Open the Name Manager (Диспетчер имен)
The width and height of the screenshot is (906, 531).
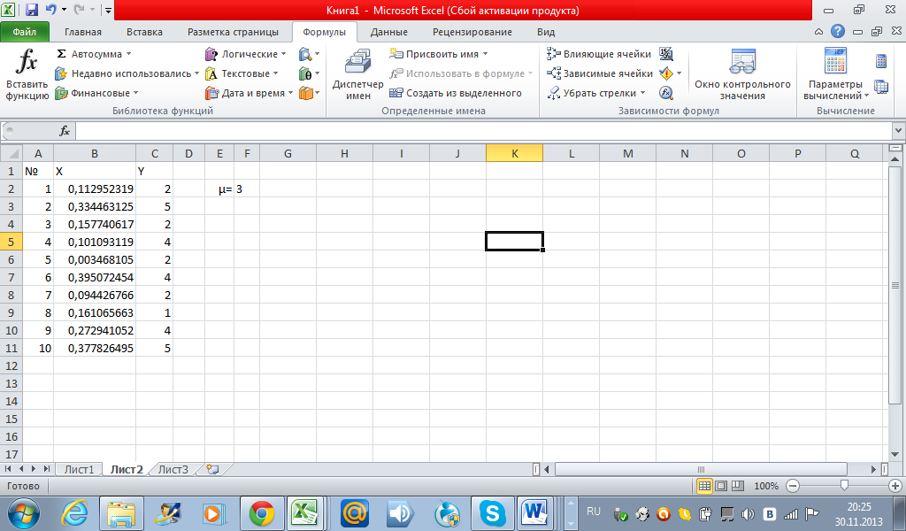357,74
